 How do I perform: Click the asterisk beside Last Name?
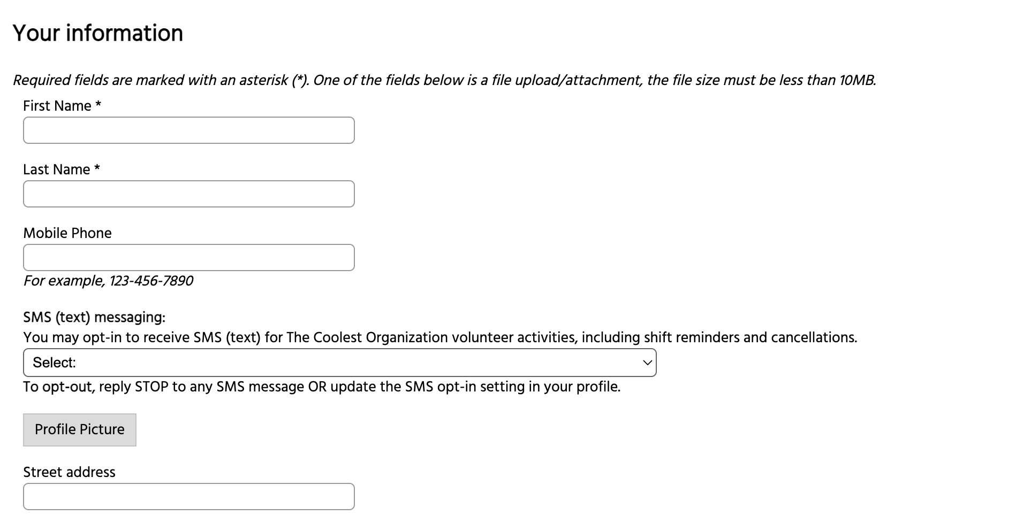(97, 168)
